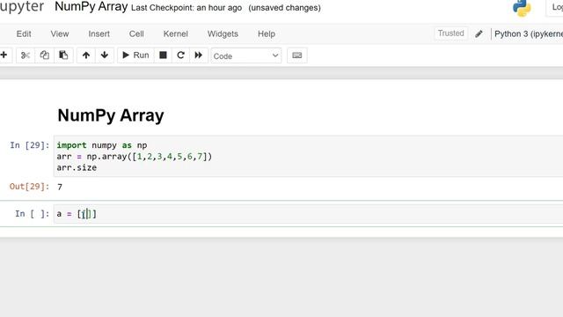Image resolution: width=563 pixels, height=317 pixels.
Task: Move selected cell up arrow
Action: [x=86, y=55]
